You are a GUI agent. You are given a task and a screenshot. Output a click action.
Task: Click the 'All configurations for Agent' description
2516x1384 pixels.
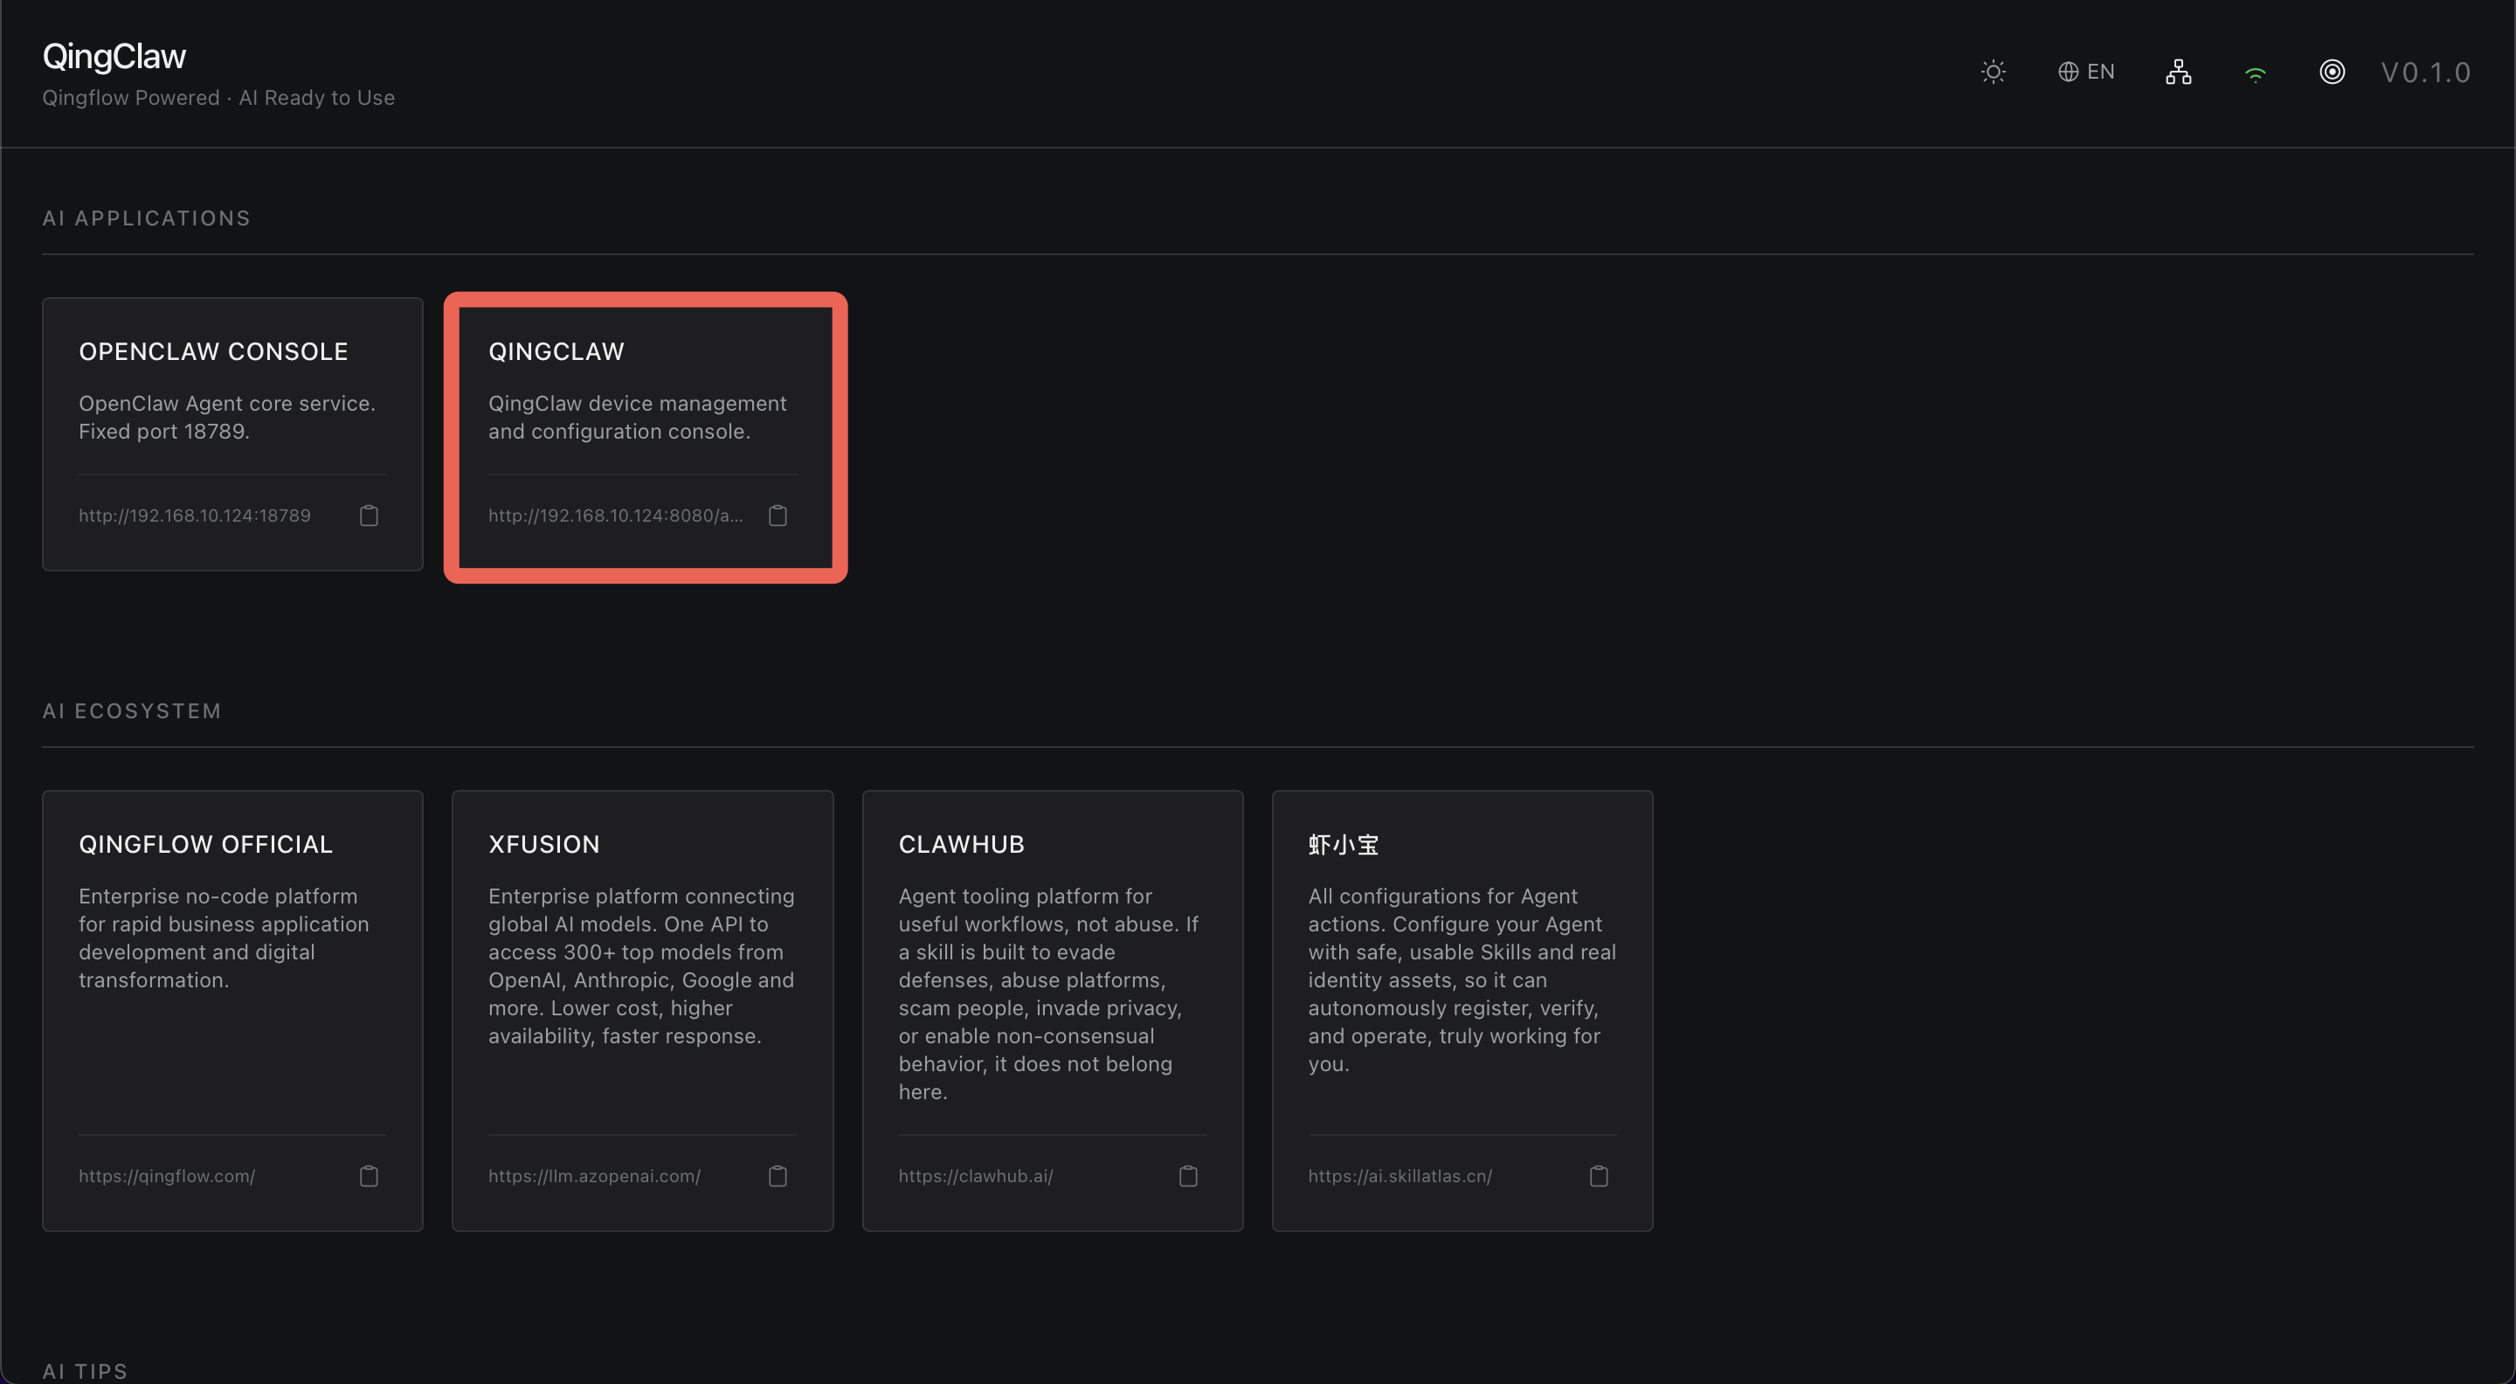click(x=1462, y=979)
